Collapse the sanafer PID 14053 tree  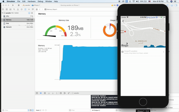[2, 13]
